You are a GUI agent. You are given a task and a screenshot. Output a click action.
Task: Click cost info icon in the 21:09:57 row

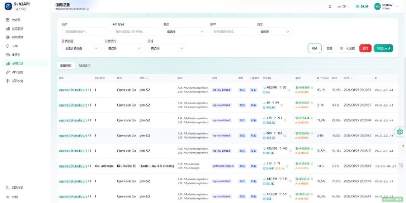312,103
